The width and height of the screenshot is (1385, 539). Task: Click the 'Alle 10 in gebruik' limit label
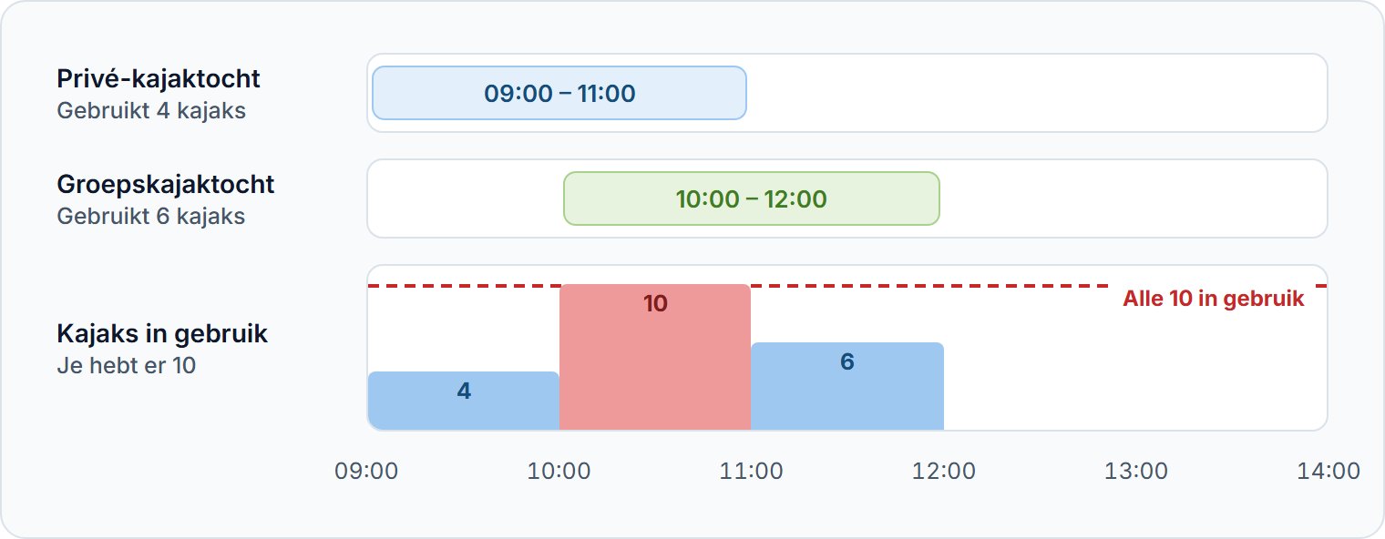1214,299
